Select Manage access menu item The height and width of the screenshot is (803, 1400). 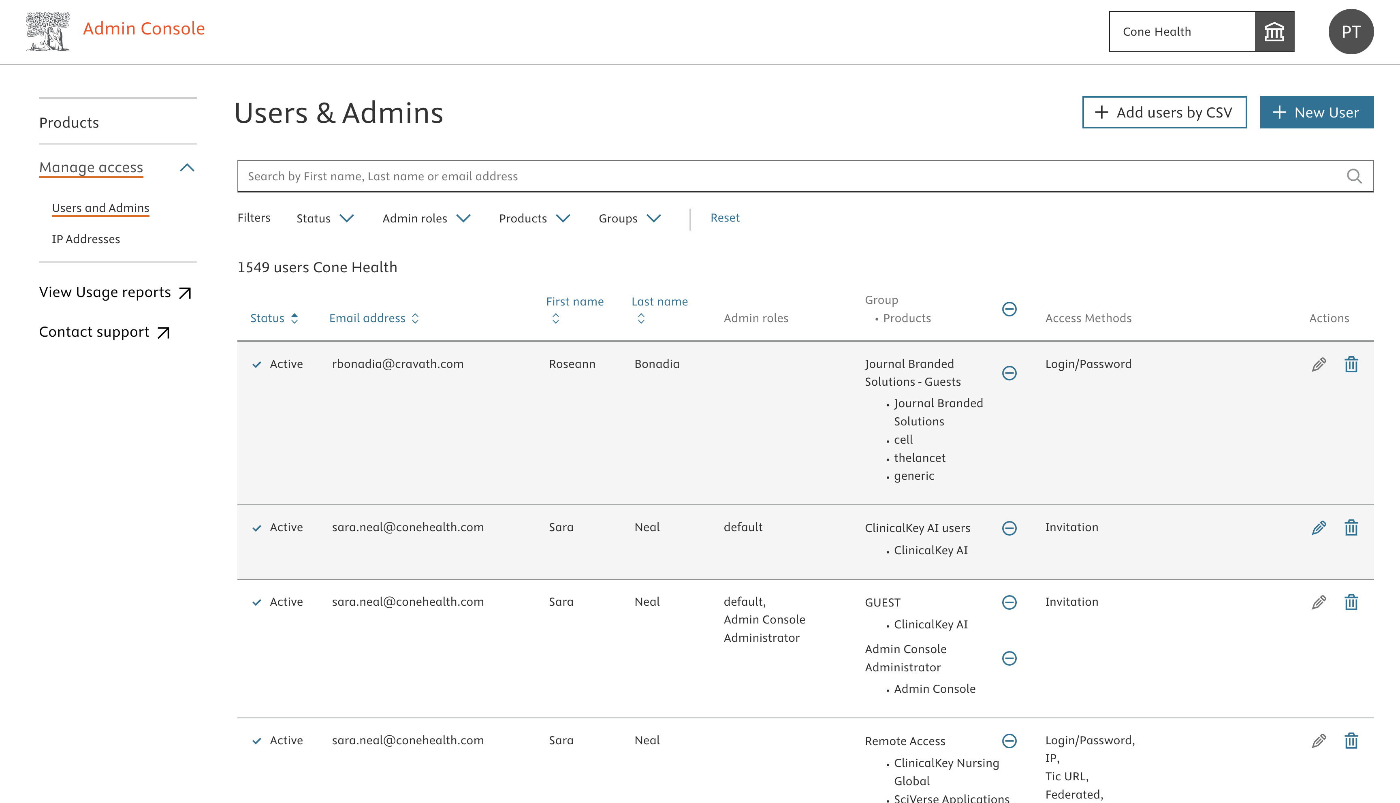[91, 167]
